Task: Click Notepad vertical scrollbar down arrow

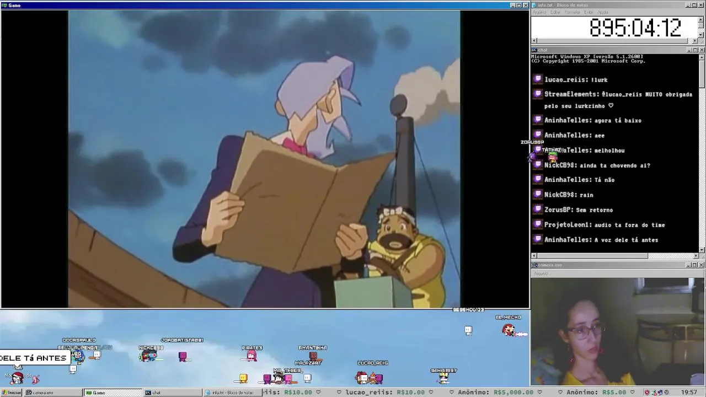Action: [x=701, y=35]
